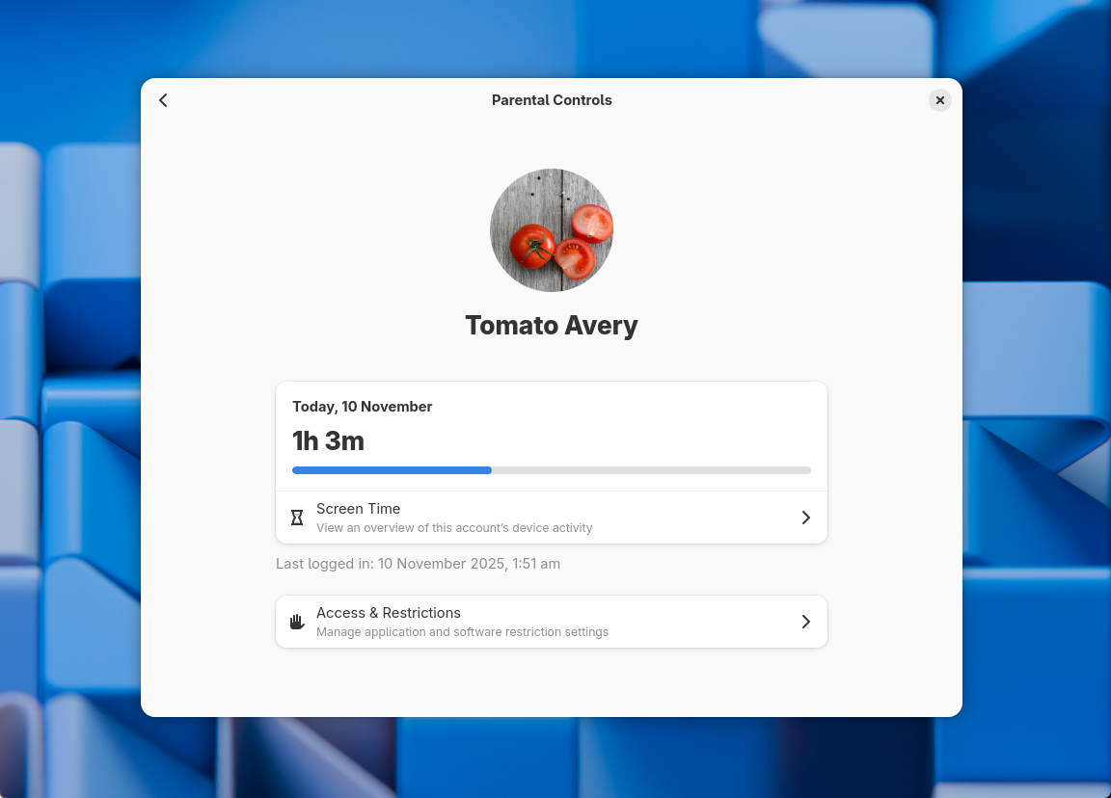The image size is (1111, 798).
Task: Click the 'Tomato Avery' account name
Action: click(x=552, y=326)
